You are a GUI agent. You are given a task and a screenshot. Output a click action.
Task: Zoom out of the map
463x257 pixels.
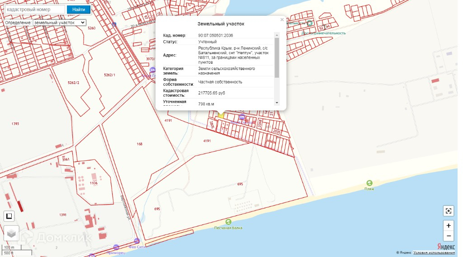[448, 236]
